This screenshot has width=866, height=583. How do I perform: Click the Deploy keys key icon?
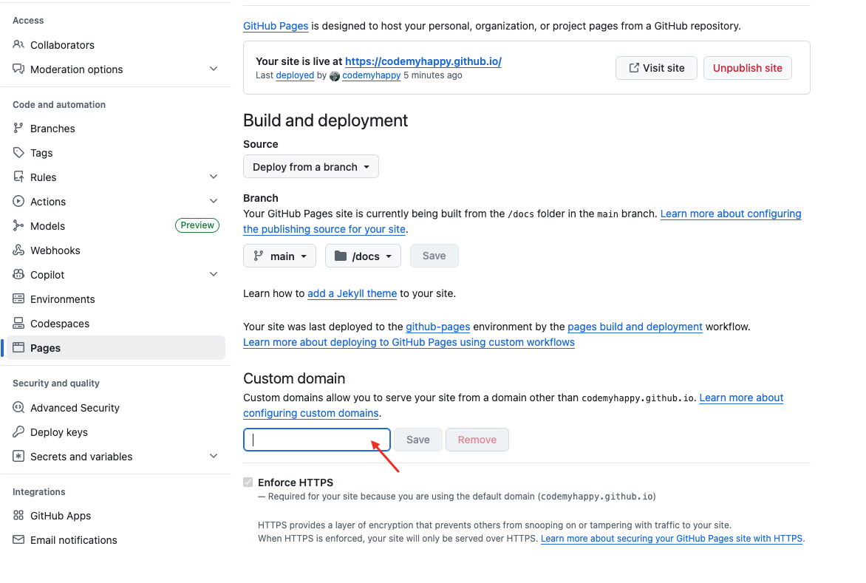(18, 432)
